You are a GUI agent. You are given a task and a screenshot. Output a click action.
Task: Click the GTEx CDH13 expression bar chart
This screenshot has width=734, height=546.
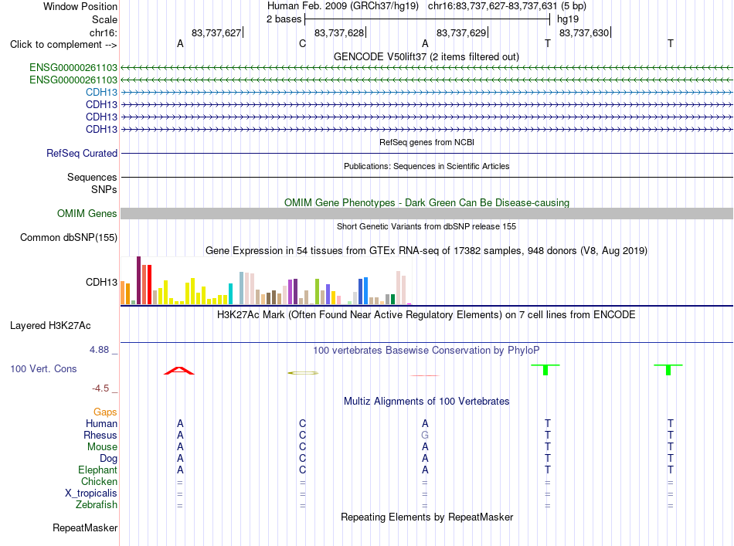click(266, 280)
